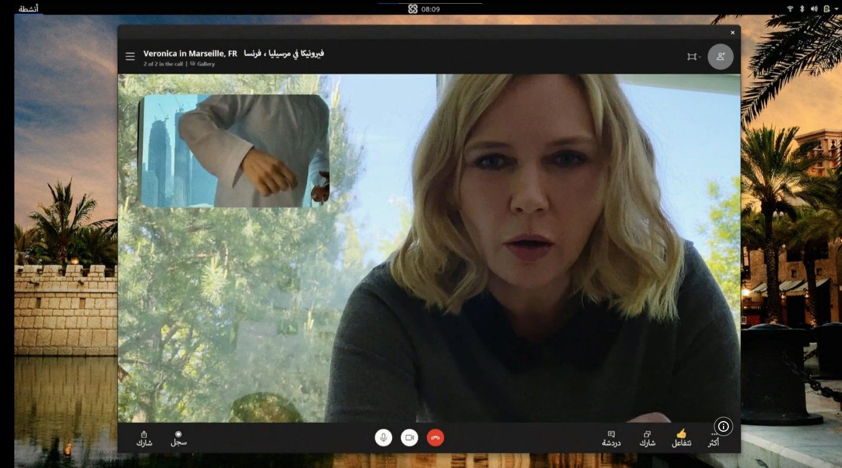Open the system menu arrow in top bar
This screenshot has width=842, height=468.
coord(836,9)
